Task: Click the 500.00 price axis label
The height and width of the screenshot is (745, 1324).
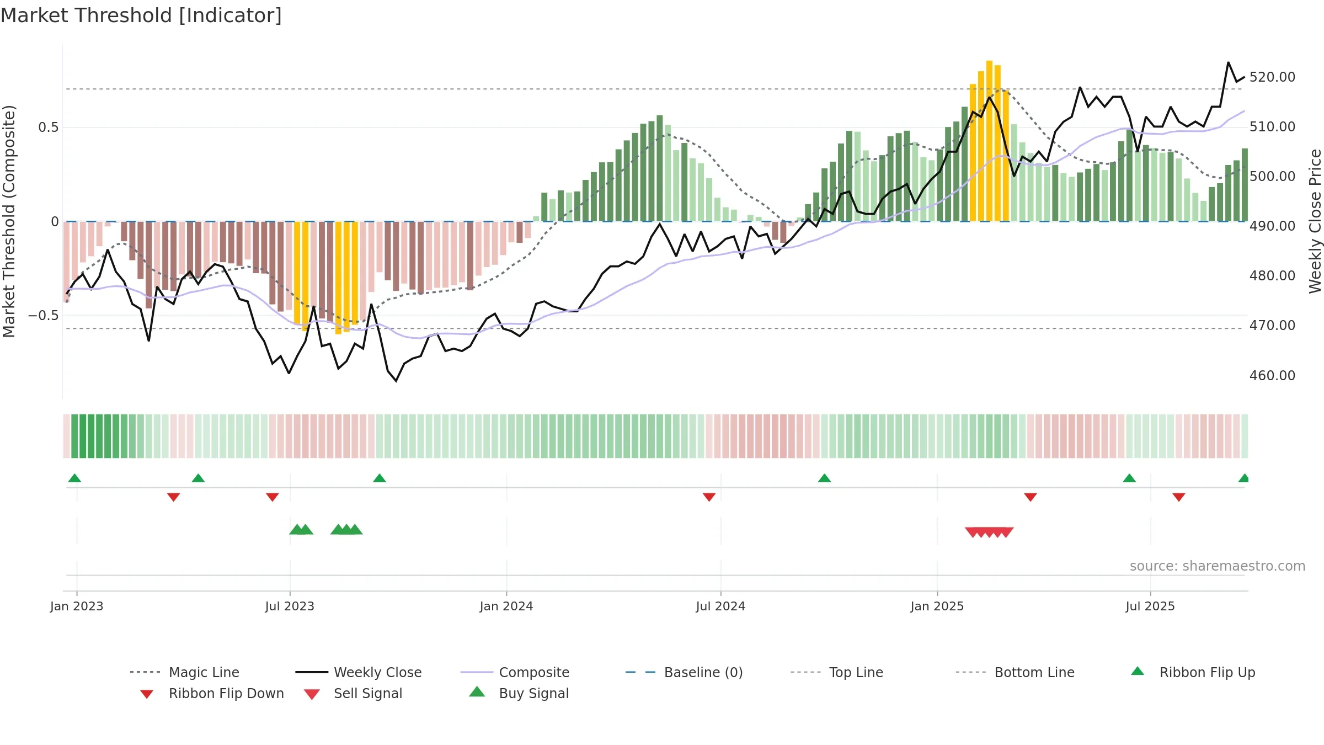Action: [1272, 176]
